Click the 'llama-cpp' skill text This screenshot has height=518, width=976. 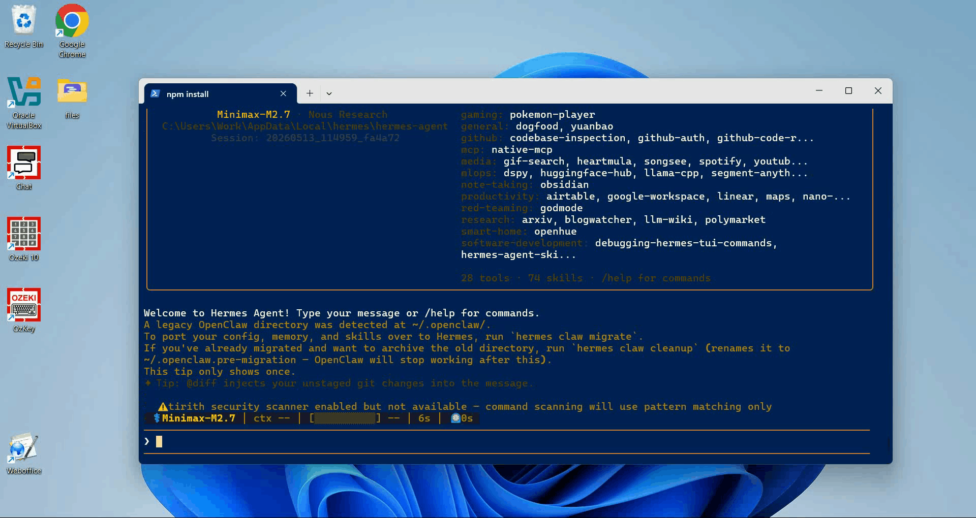pos(671,173)
